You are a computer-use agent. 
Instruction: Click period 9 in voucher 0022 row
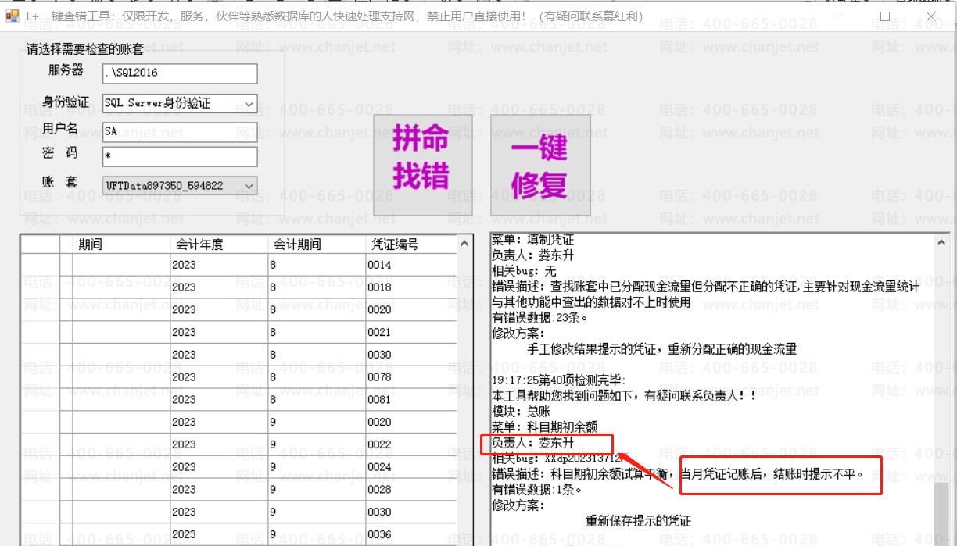tap(317, 444)
